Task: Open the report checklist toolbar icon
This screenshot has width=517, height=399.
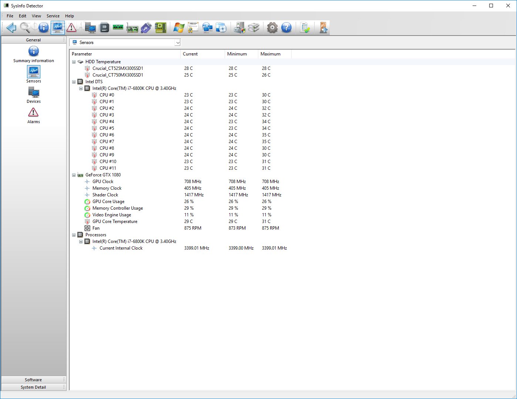Action: (305, 28)
